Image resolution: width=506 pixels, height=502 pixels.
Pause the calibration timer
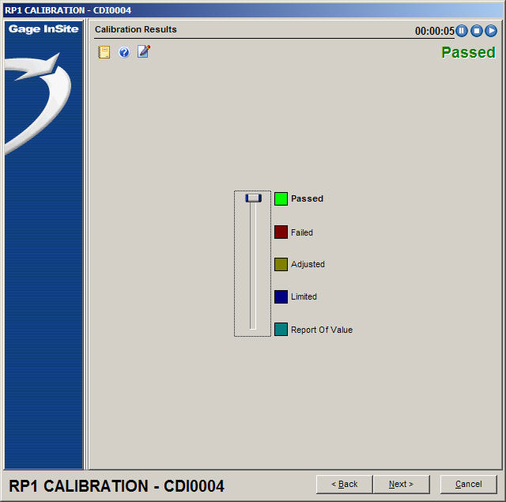tap(462, 31)
